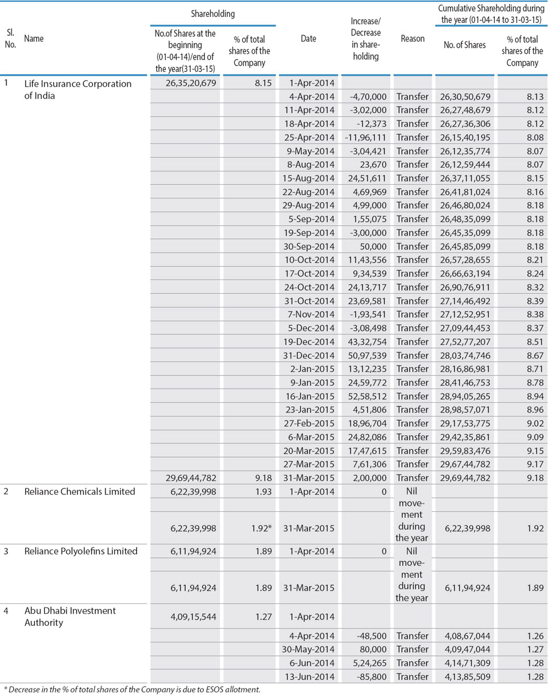
Task: Click the "Shareholding" group column header
Action: click(213, 14)
